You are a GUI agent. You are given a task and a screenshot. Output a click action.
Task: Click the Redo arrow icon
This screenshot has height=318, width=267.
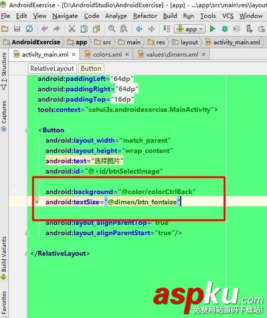tap(57, 29)
